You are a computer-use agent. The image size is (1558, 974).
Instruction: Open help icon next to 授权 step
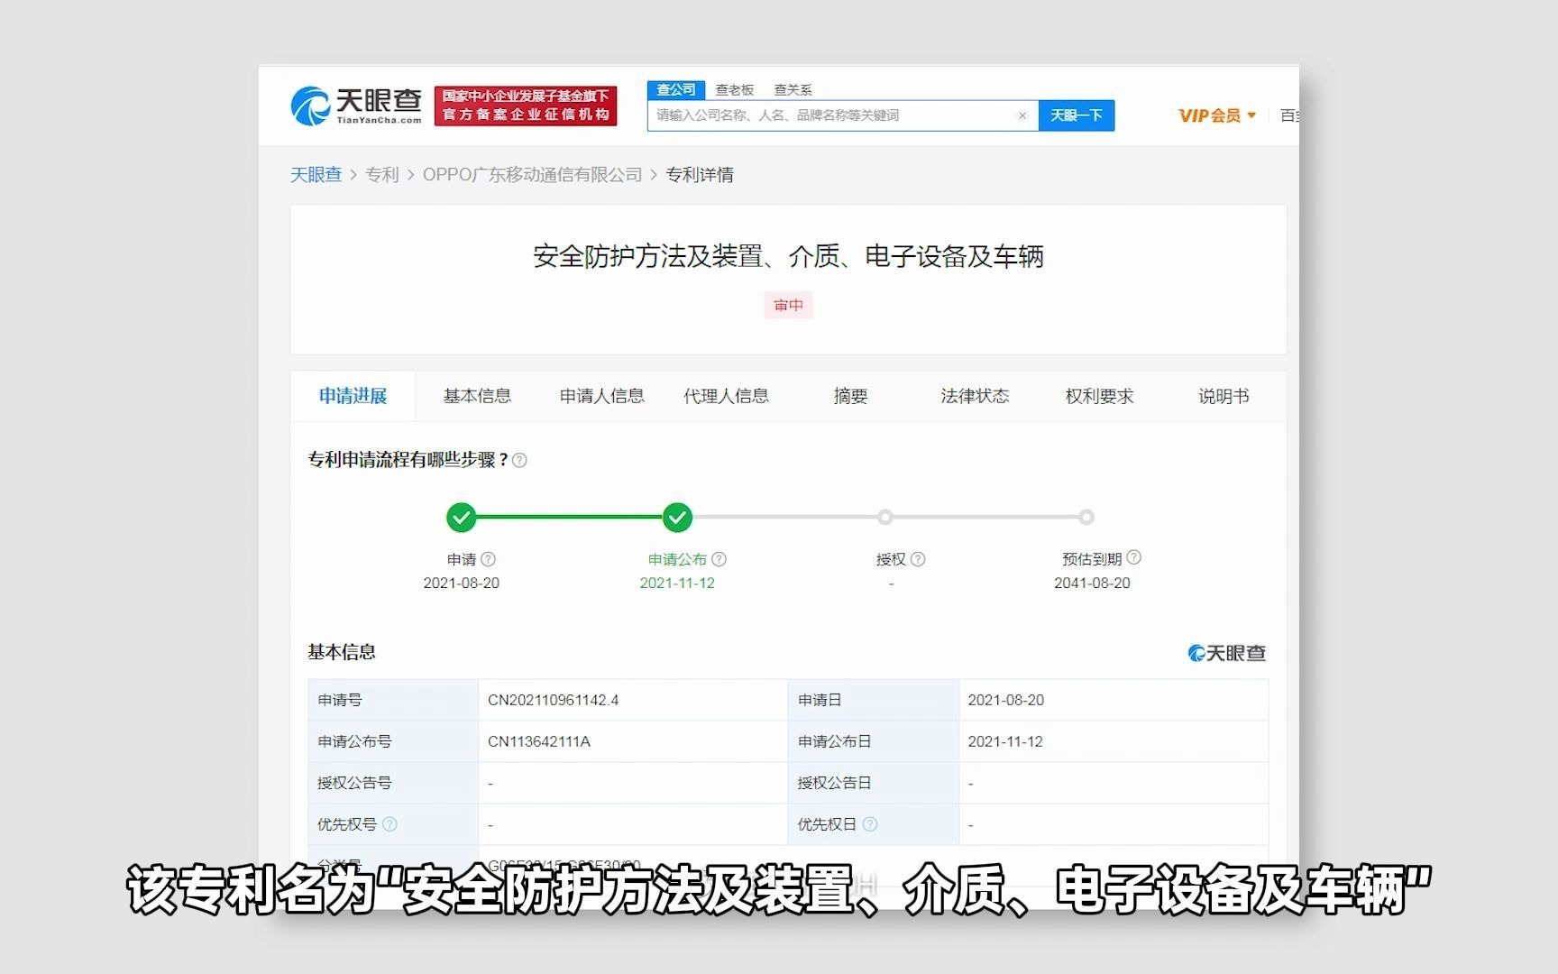point(918,559)
